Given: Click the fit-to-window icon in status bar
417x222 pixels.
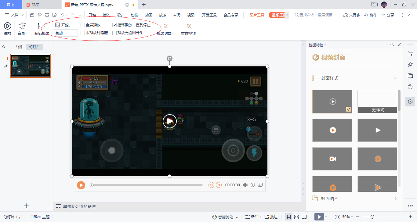Looking at the screenshot, I should pyautogui.click(x=337, y=217).
